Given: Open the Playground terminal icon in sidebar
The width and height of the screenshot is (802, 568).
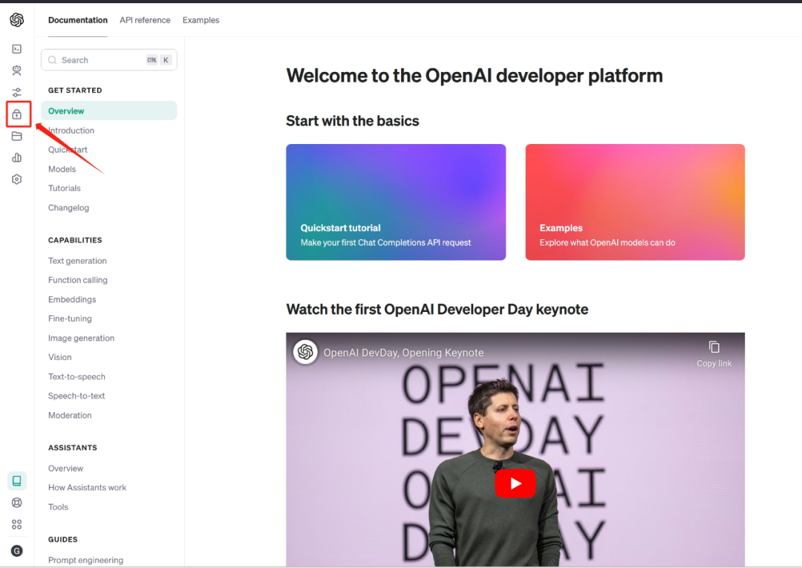Looking at the screenshot, I should 16,49.
